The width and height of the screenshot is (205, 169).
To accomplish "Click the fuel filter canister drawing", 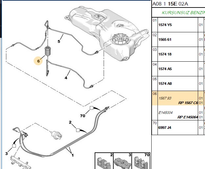I will pos(47,51).
